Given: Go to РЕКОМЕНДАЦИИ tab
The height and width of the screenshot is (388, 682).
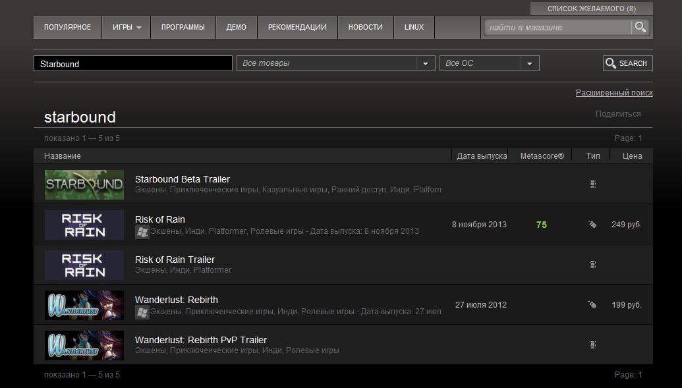Looking at the screenshot, I should pos(297,27).
